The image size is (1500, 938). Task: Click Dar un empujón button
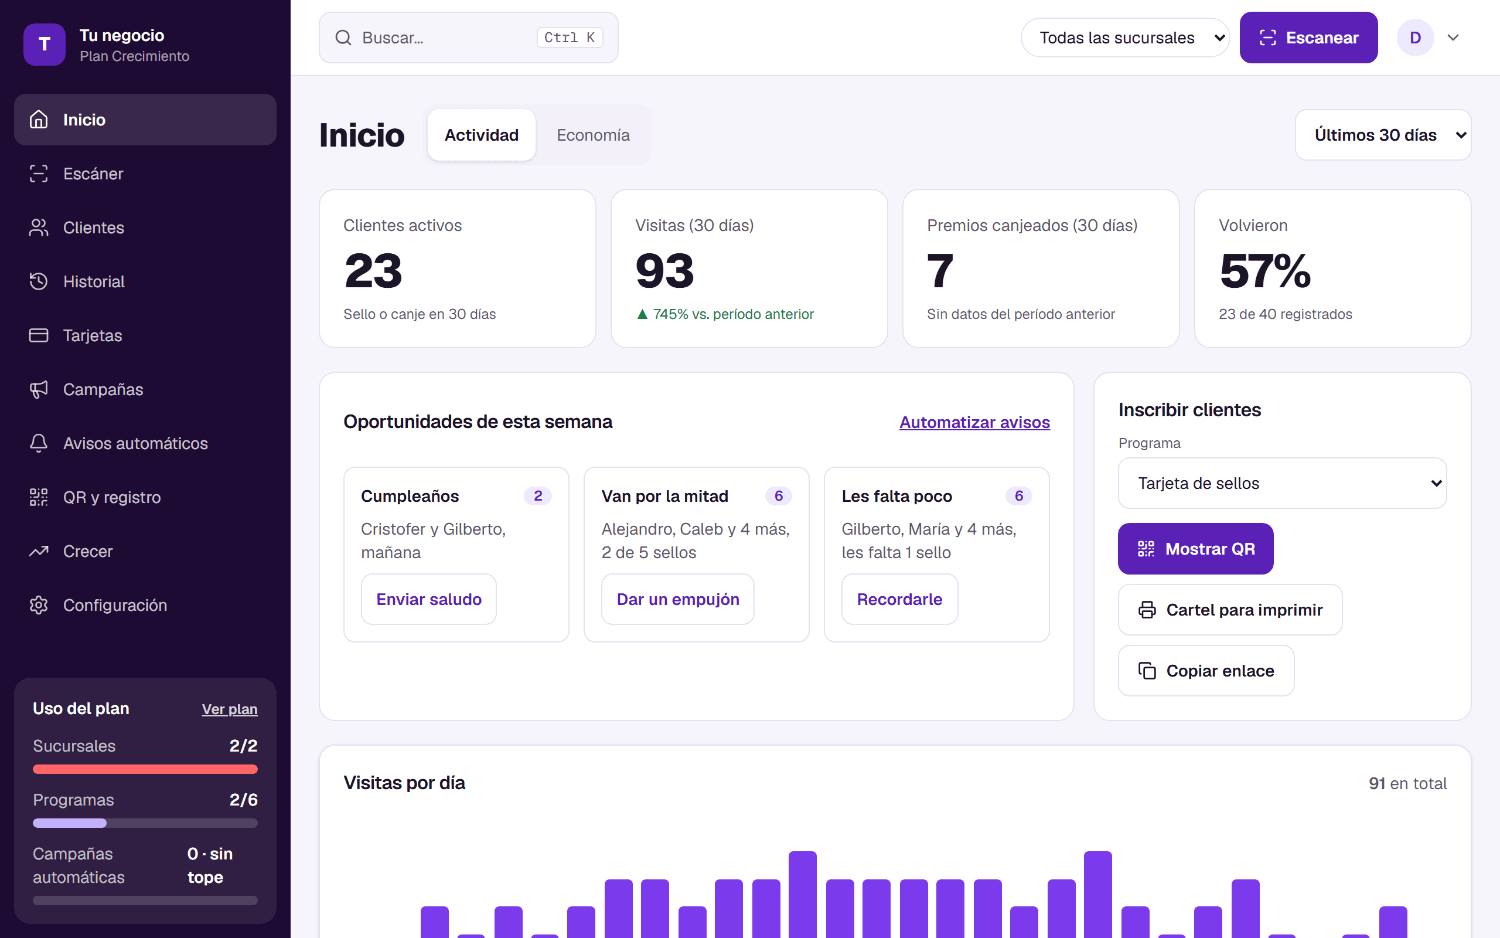click(677, 599)
